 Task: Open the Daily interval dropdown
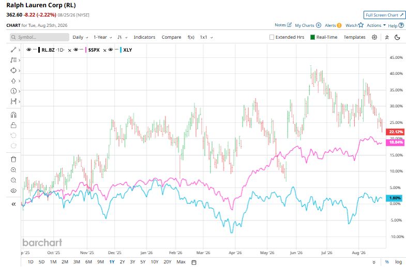[x=80, y=37]
